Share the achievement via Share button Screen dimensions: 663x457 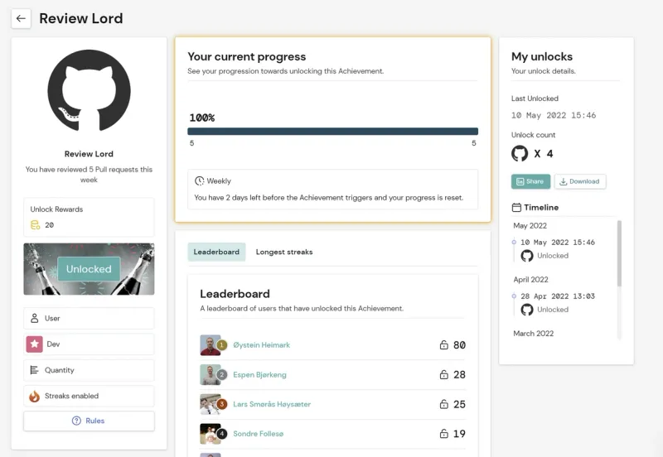pos(530,181)
